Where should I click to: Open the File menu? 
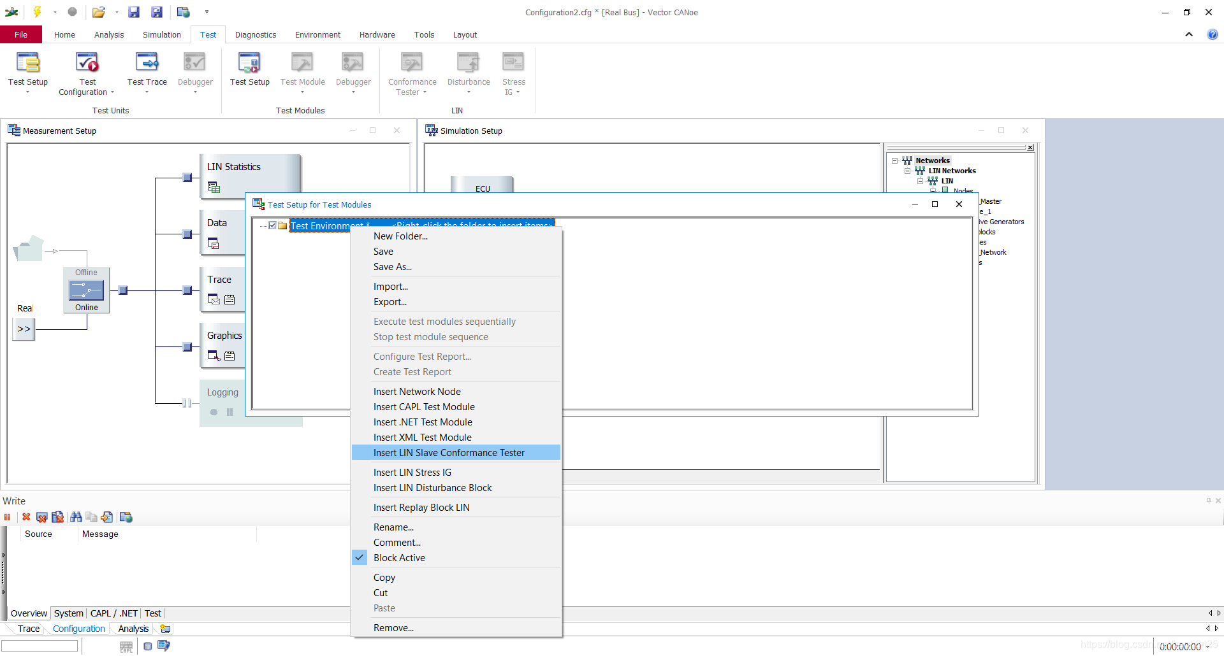coord(21,35)
